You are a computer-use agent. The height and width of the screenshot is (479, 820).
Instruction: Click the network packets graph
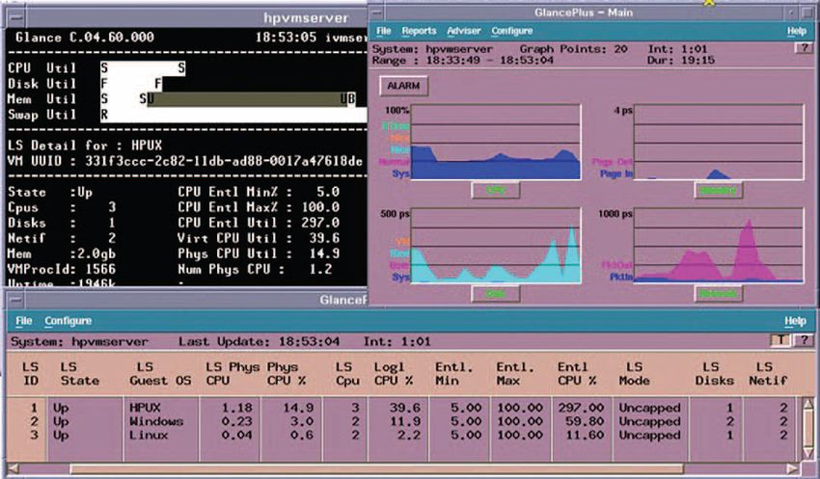click(718, 246)
